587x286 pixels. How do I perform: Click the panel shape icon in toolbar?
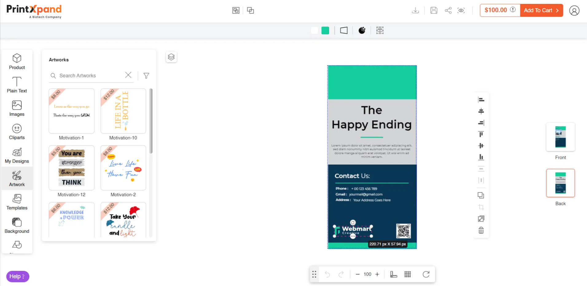344,30
